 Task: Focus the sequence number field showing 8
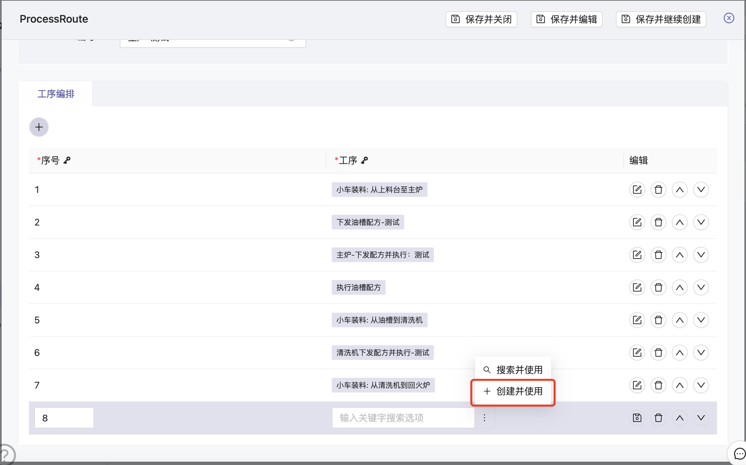coord(64,418)
